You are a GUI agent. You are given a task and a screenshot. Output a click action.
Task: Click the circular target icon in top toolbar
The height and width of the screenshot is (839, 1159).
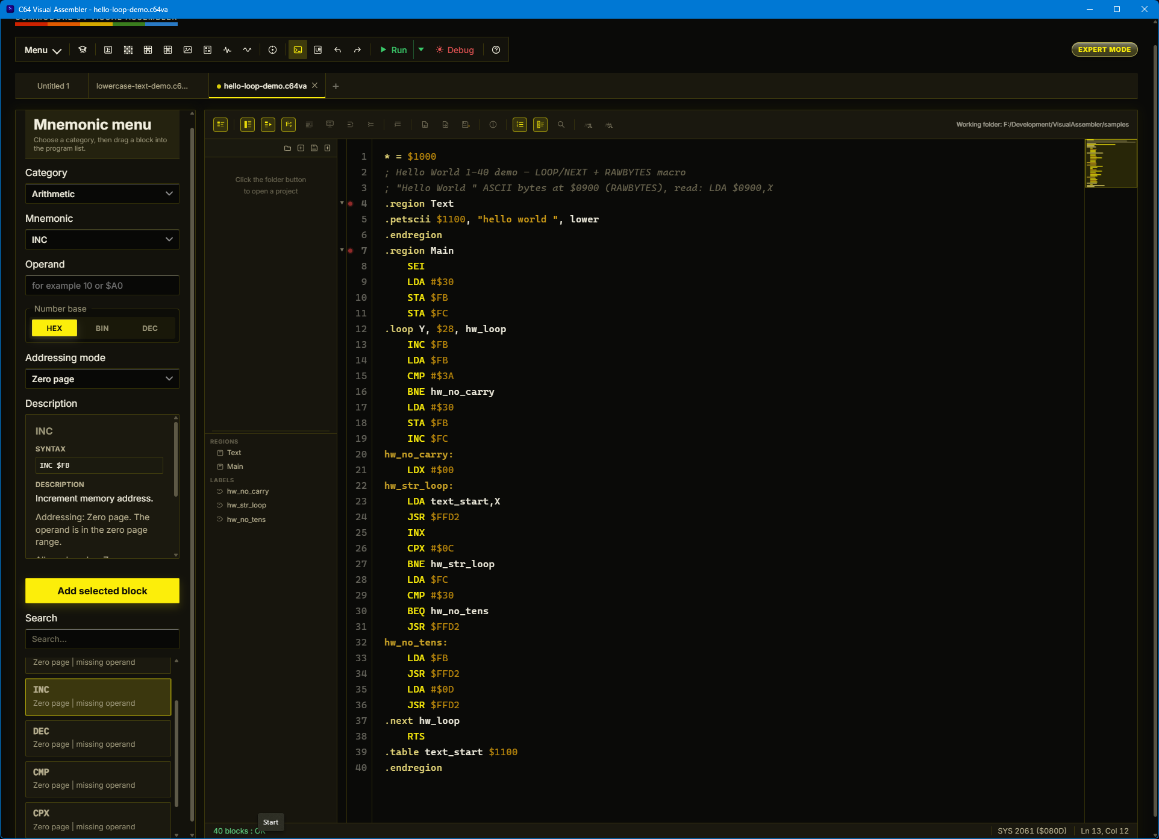pos(273,50)
